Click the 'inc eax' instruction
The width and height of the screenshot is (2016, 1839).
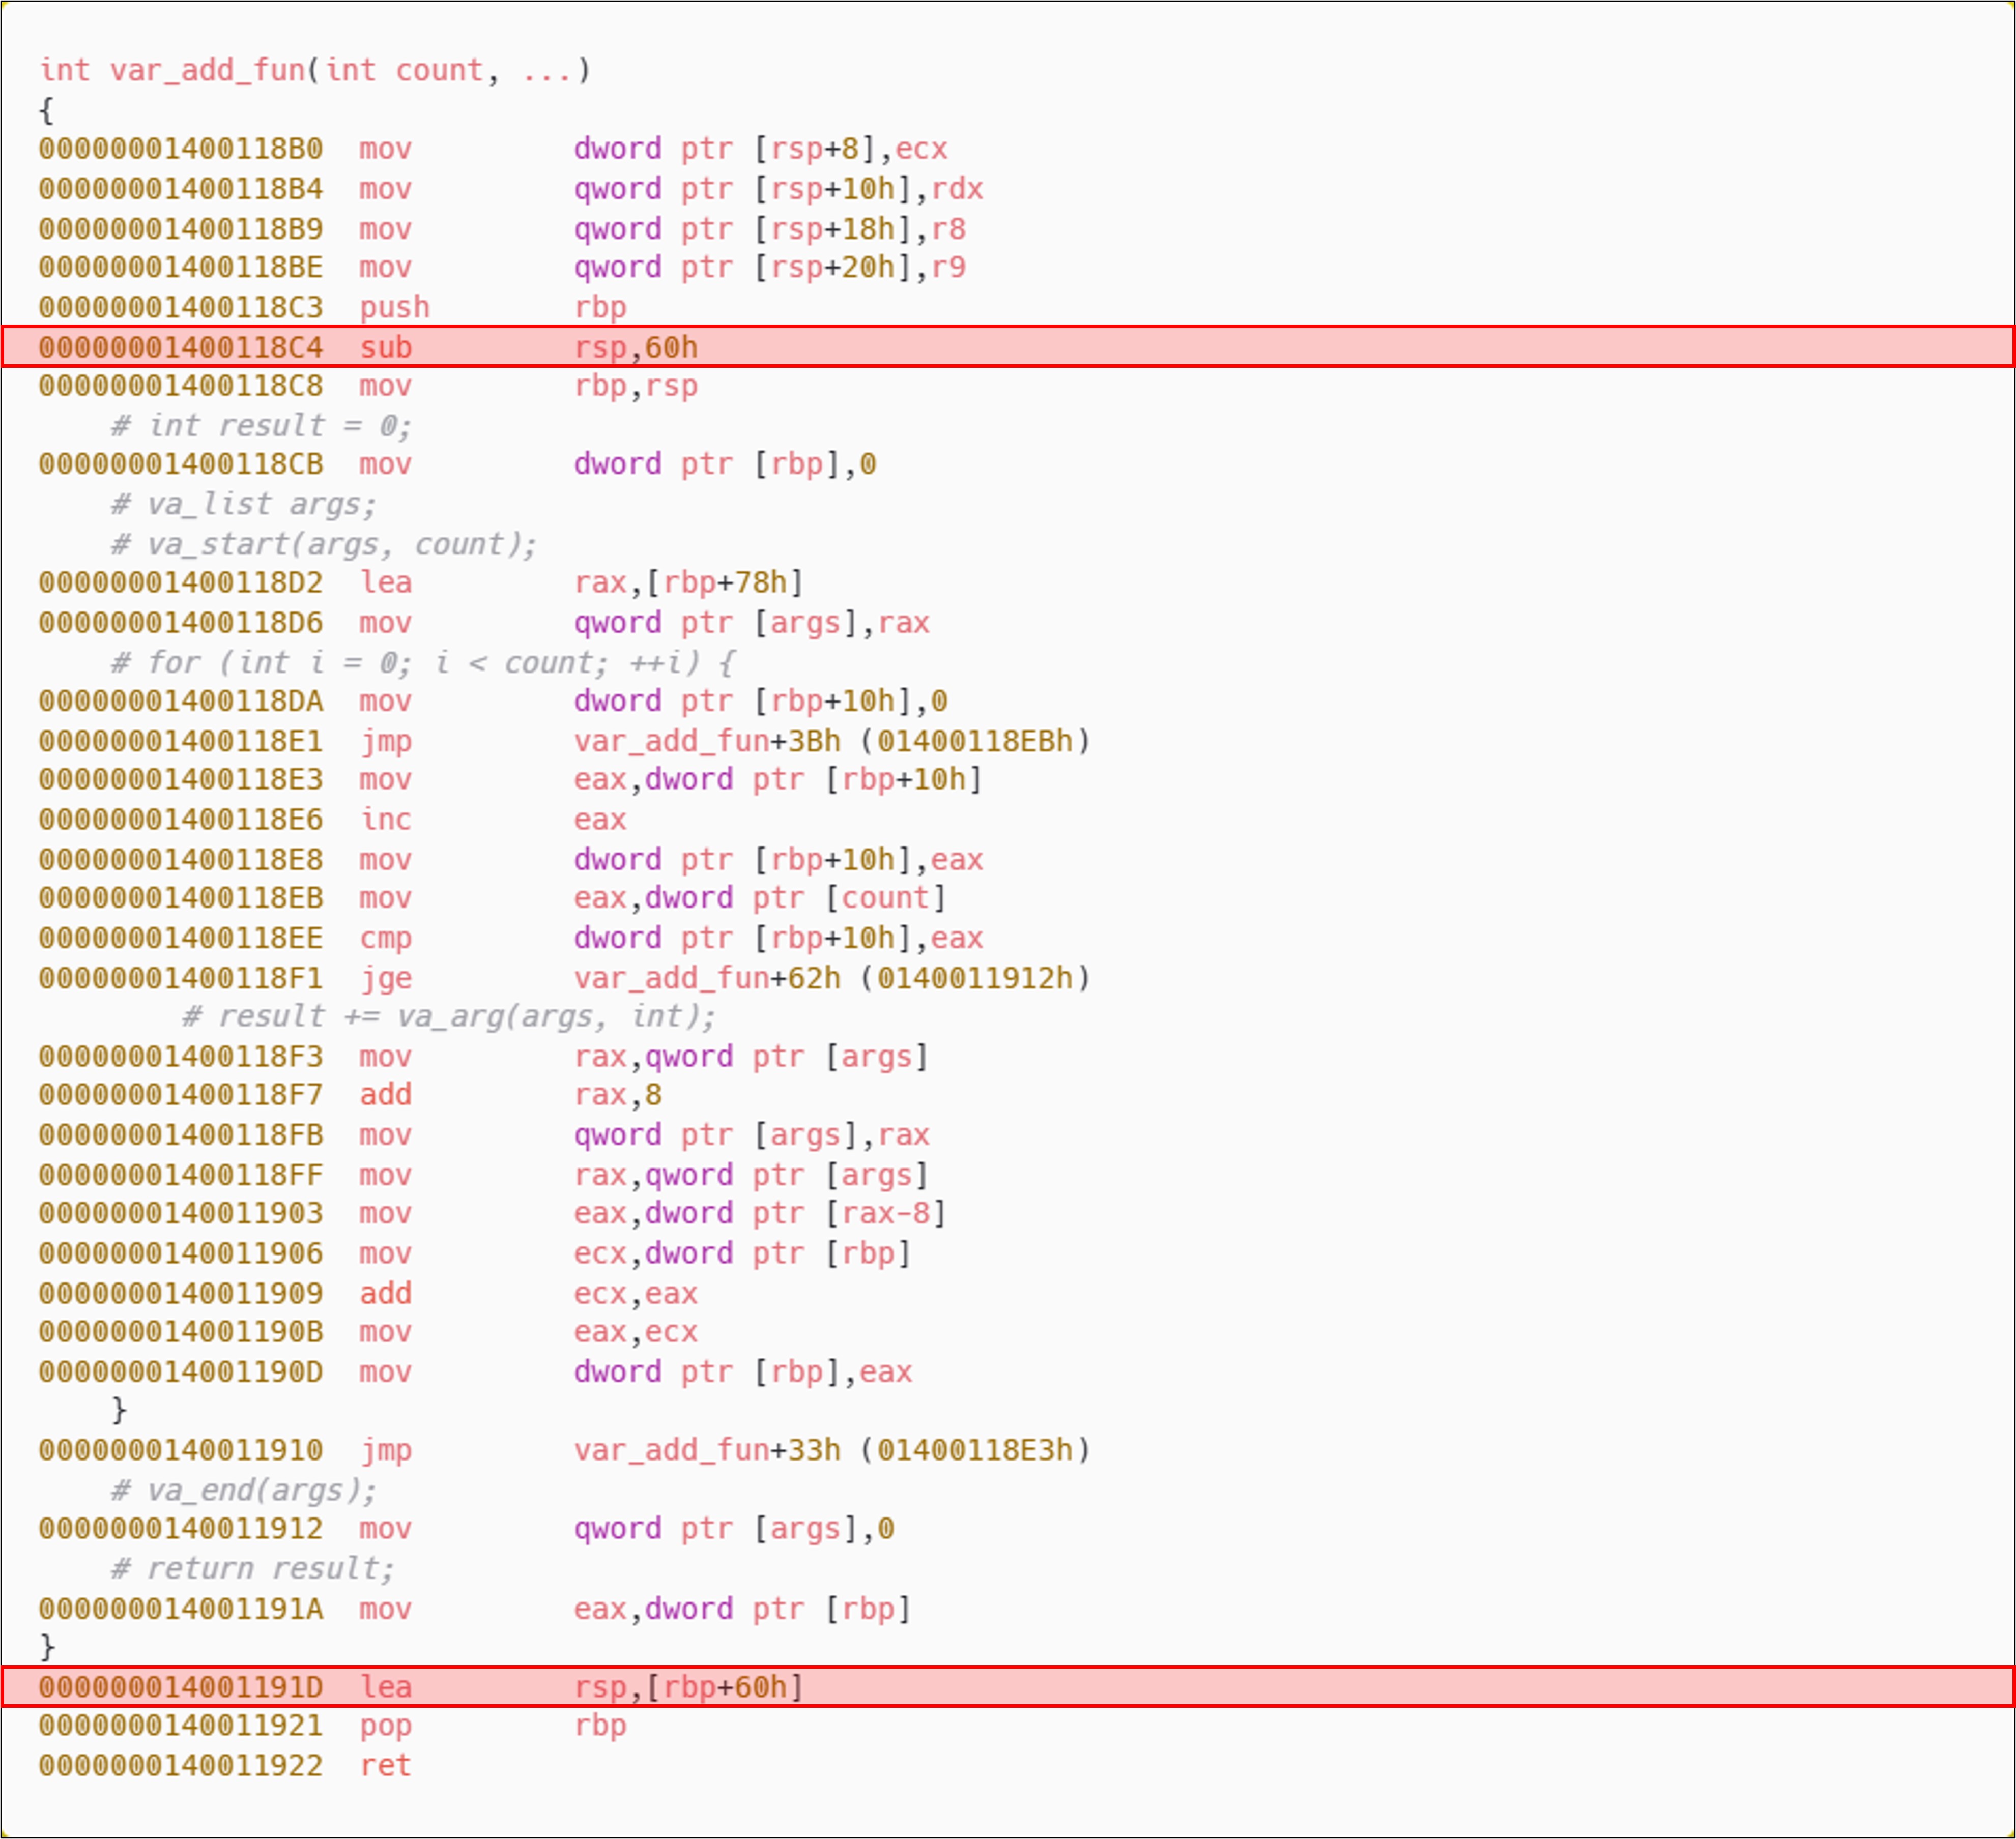coord(386,819)
